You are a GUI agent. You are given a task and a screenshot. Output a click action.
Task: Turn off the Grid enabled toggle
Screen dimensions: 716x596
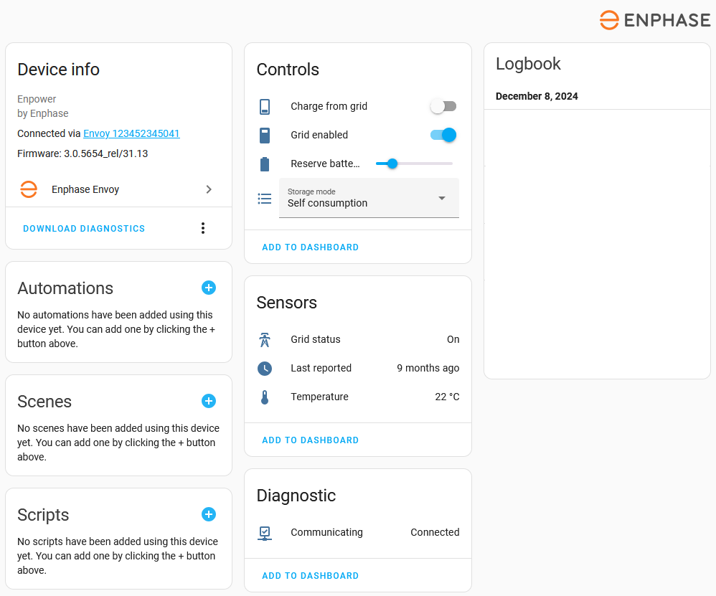443,135
